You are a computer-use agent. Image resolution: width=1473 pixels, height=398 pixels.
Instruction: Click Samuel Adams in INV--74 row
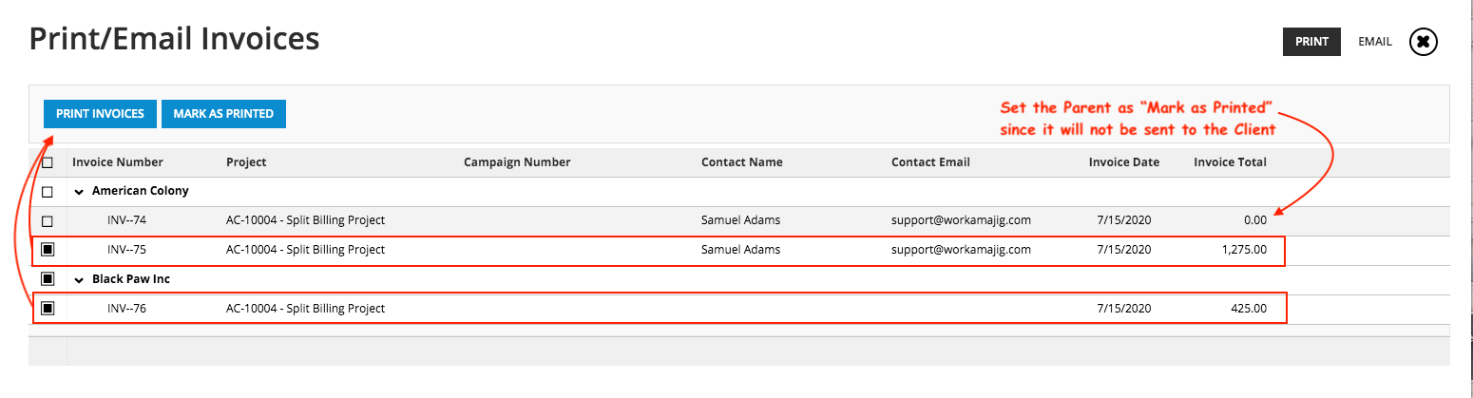pos(740,220)
